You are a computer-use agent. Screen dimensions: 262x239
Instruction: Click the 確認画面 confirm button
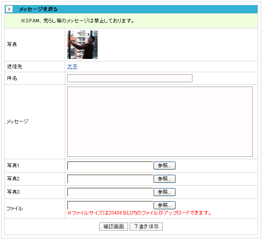click(x=114, y=227)
